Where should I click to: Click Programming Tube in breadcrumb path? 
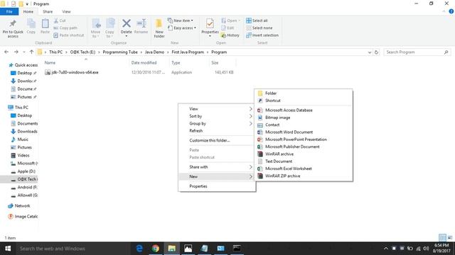coord(120,52)
